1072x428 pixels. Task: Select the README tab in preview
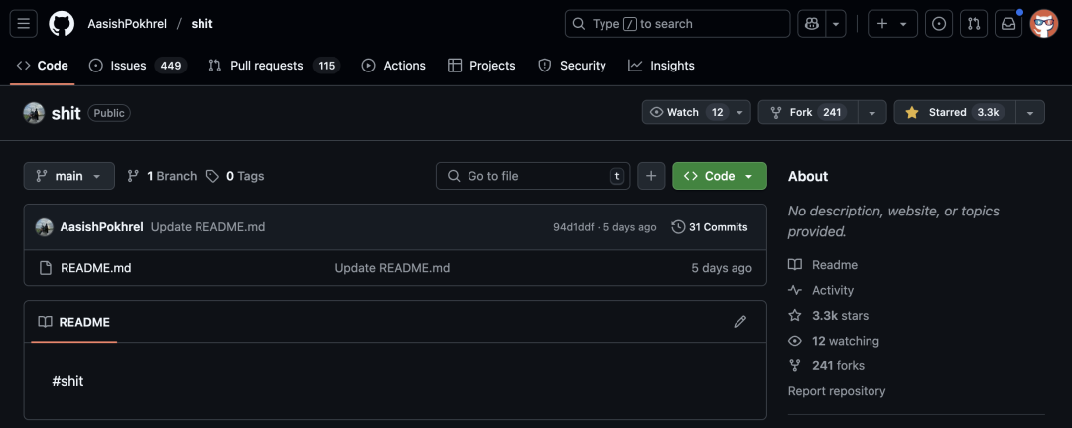coord(73,322)
